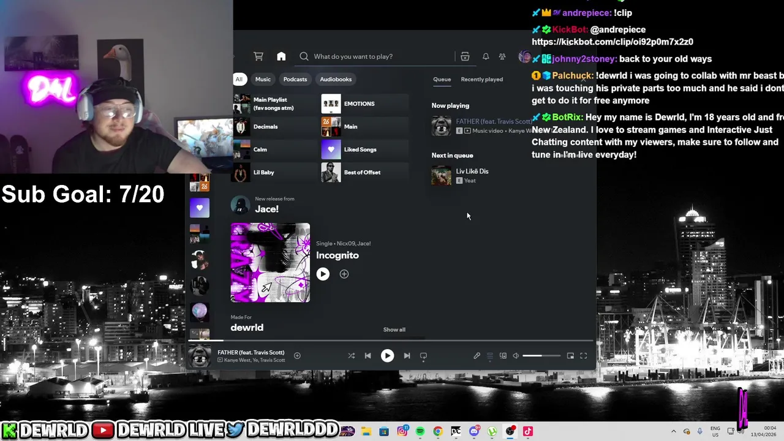Open the Jace! artist avatar

[x=240, y=205]
